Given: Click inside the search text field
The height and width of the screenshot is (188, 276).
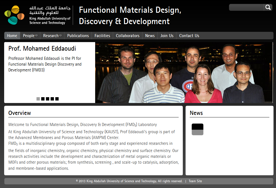Looking at the screenshot, I should [x=246, y=7].
